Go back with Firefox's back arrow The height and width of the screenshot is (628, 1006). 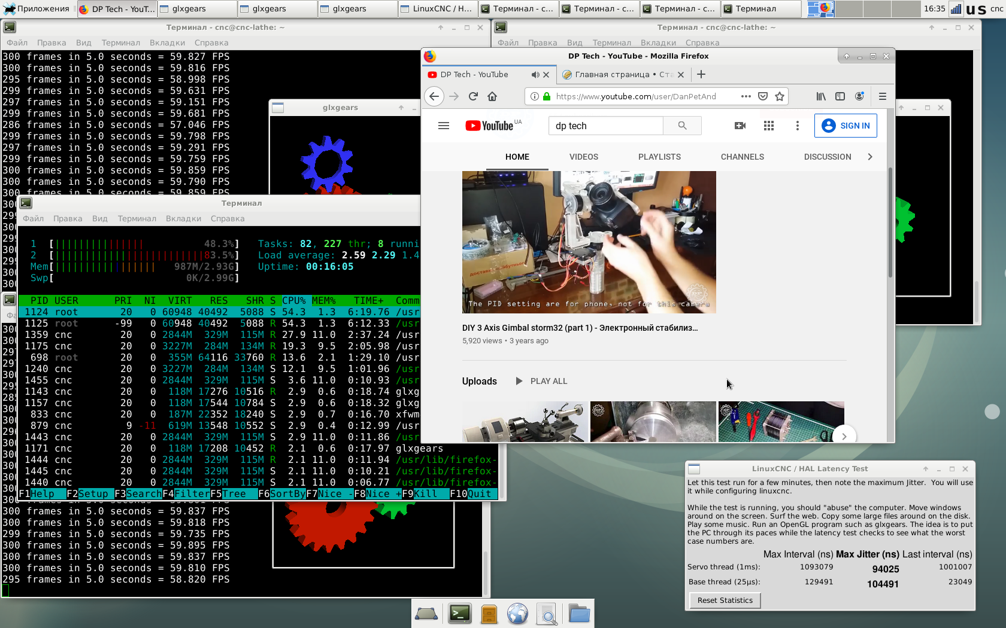(x=434, y=96)
